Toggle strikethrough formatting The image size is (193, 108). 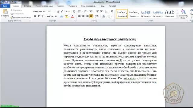click(x=48, y=16)
